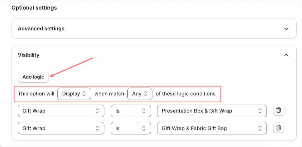Delete the Gift Wrap & Fabric Gift Bag condition
Screen dimensions: 302x147
279,127
